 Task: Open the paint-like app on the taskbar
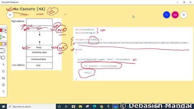click(x=87, y=106)
